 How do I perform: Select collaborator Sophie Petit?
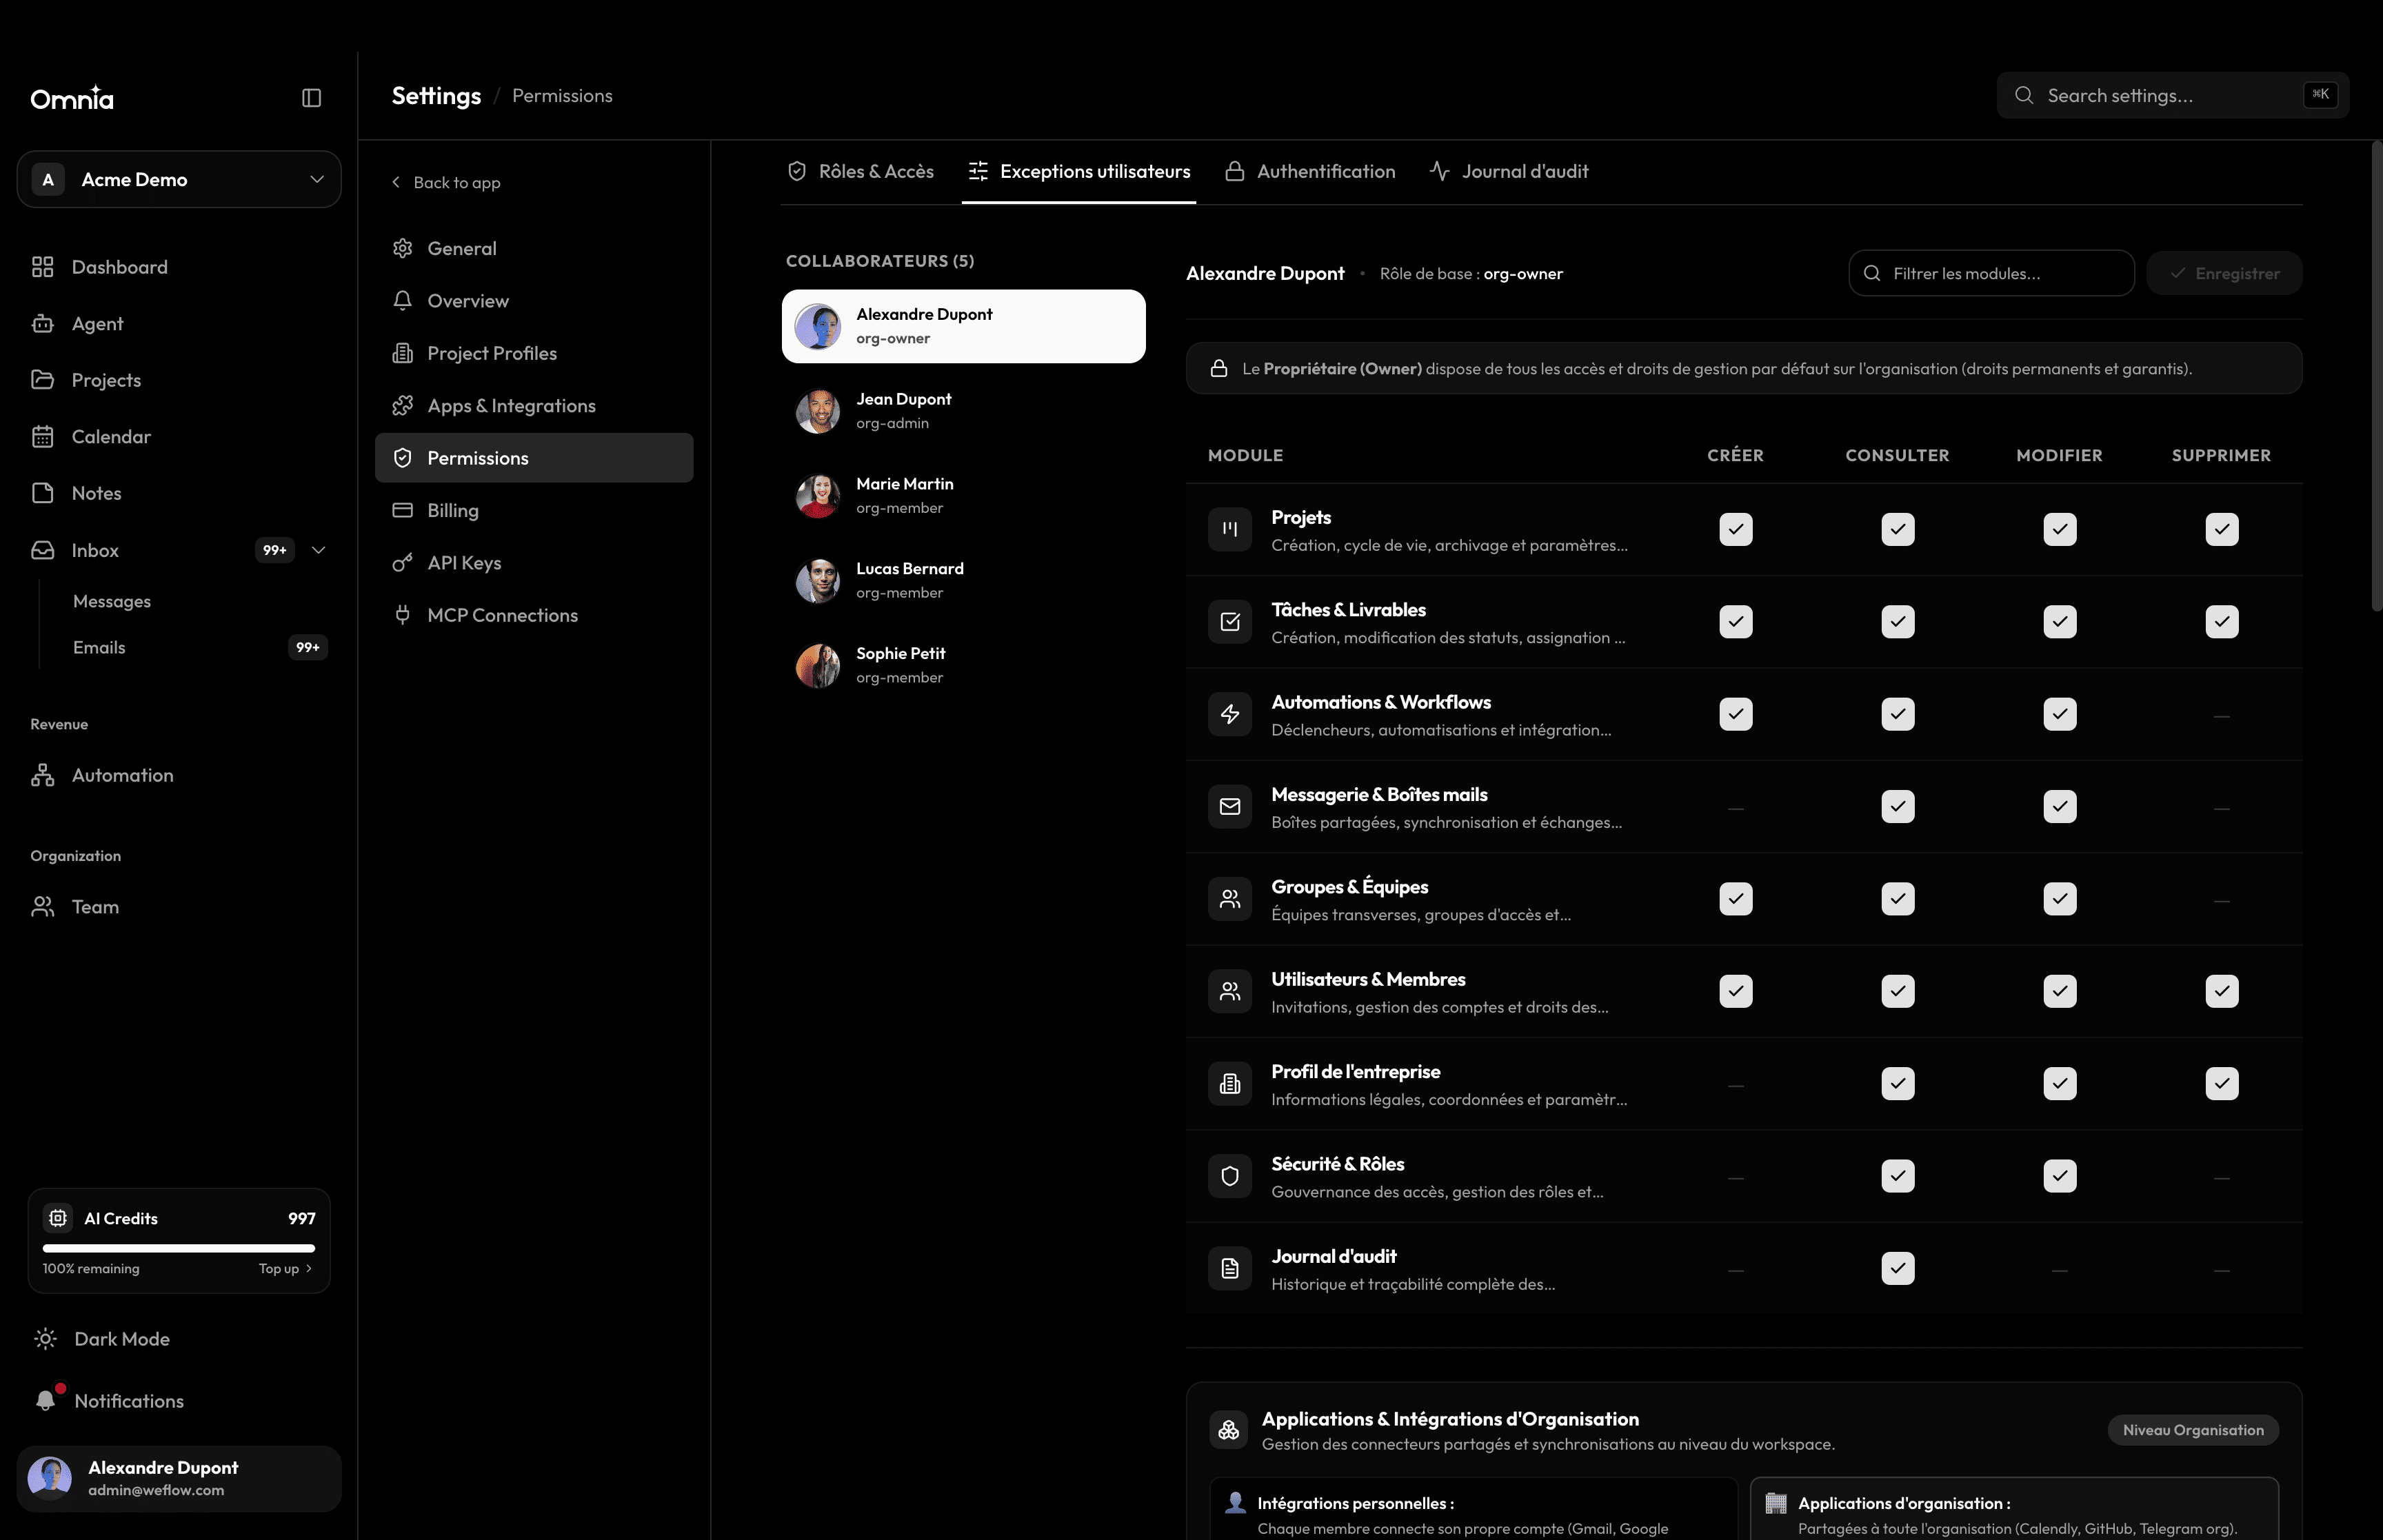(x=963, y=665)
